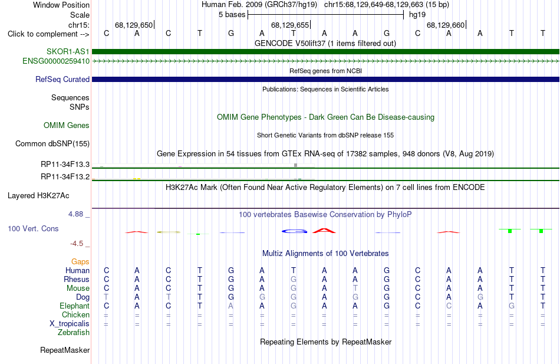Click the gray bar in RP11-34F13.3 row
Viewport: 560px width, 364px height.
point(295,165)
